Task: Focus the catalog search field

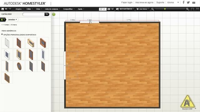Action: coord(33,14)
